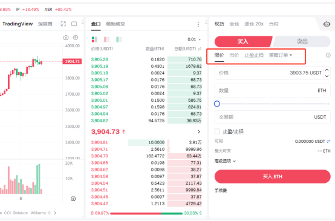Click the buy/sell ratio bar 69.97%
The width and height of the screenshot is (335, 221).
(146, 213)
